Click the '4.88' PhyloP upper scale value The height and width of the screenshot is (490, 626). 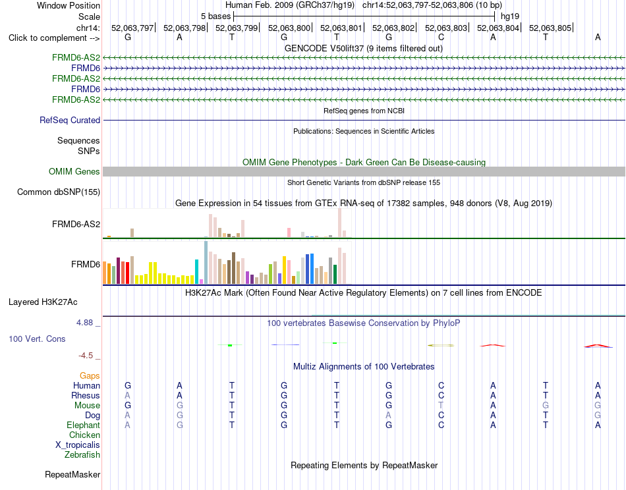(84, 323)
